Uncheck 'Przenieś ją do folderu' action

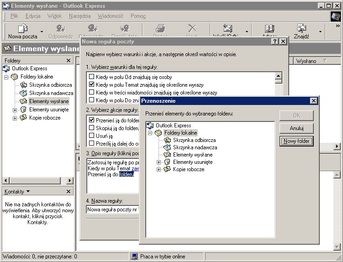point(92,120)
